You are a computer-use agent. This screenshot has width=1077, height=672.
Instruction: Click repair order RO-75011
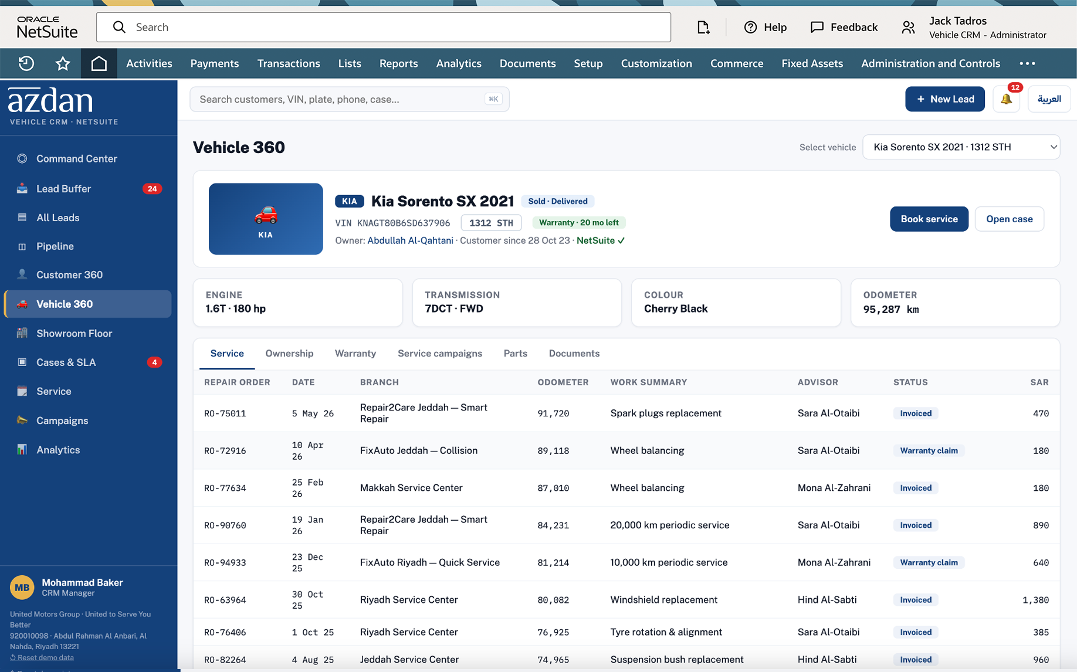coord(225,413)
